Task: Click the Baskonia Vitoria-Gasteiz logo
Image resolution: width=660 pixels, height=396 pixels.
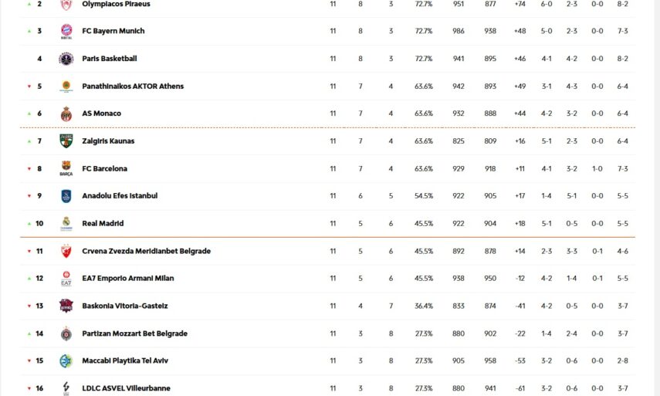Action: [x=66, y=306]
